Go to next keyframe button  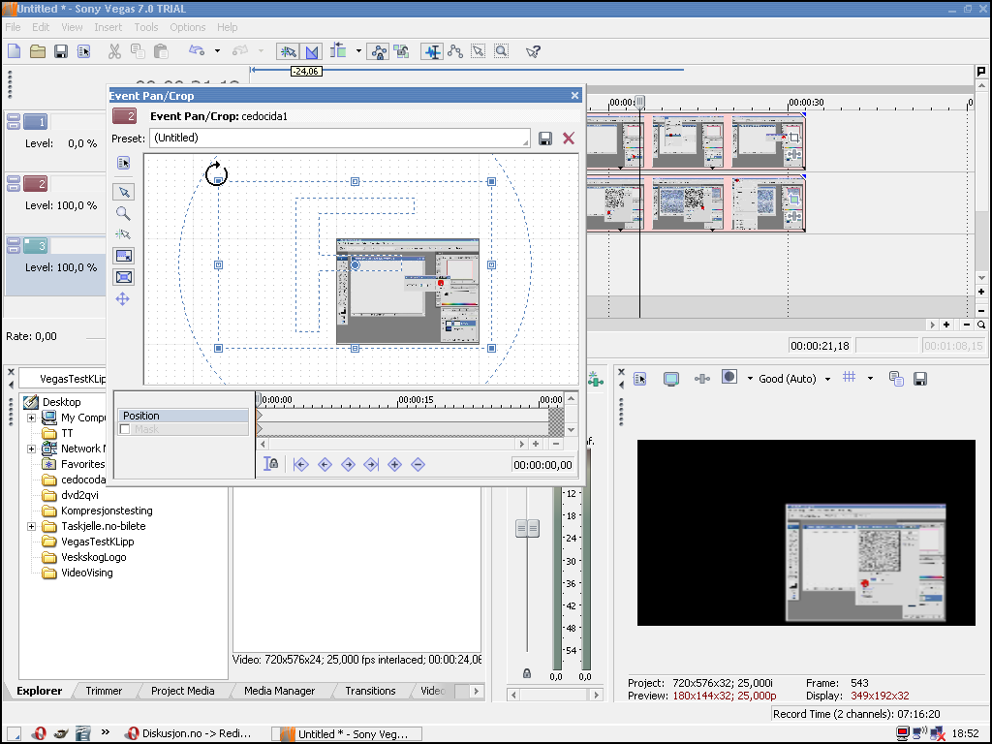click(x=348, y=464)
